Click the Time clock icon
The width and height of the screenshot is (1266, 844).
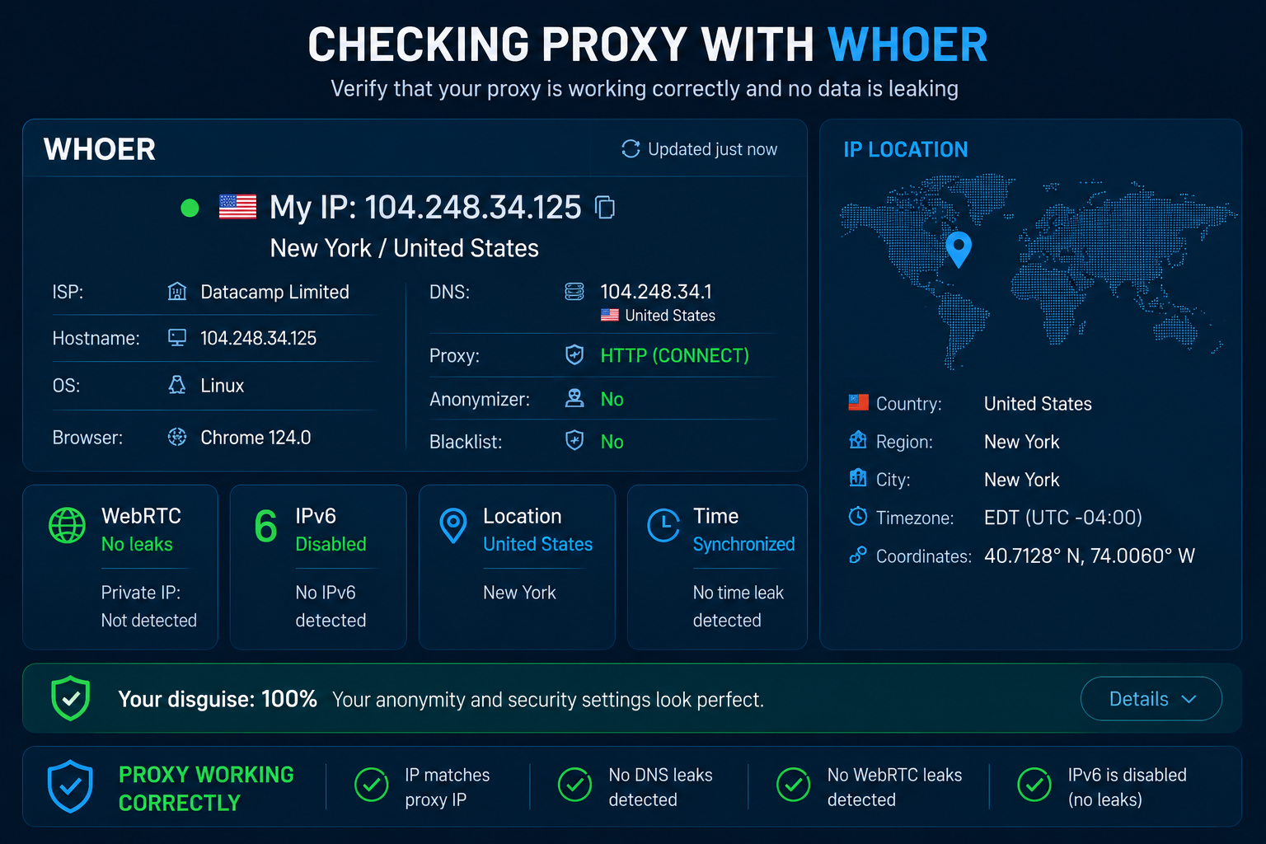tap(663, 526)
